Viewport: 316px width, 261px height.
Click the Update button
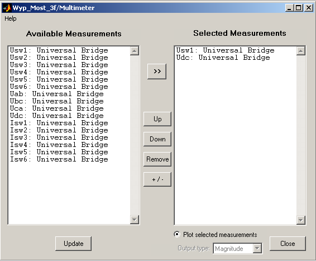tap(73, 244)
